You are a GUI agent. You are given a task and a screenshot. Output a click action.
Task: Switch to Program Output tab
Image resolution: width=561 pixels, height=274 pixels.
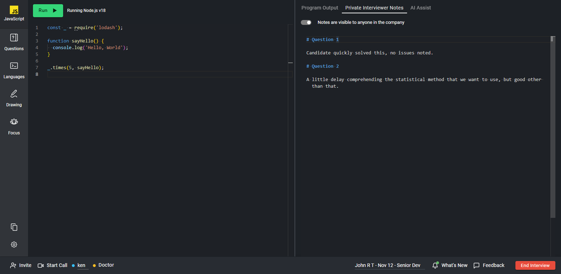pyautogui.click(x=319, y=8)
